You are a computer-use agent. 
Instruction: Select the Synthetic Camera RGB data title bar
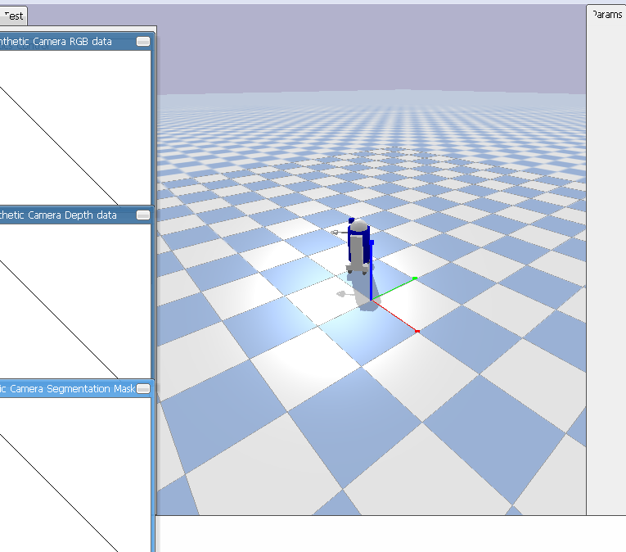click(76, 42)
